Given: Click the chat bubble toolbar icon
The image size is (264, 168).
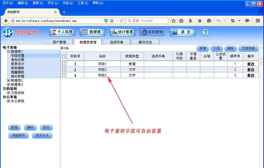Looking at the screenshot, I should click(x=247, y=21).
